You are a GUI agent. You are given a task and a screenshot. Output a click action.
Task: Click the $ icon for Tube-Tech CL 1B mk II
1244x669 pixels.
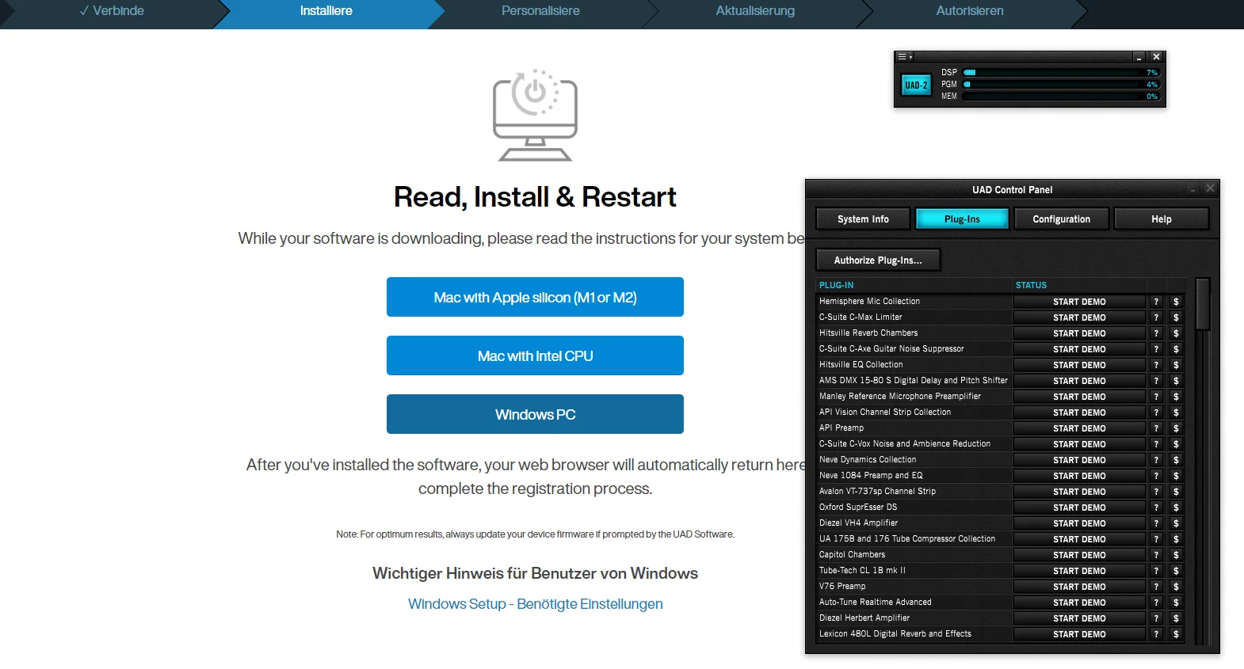[1176, 571]
